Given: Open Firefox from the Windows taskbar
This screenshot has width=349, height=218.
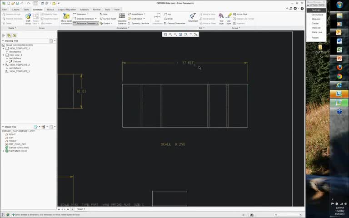Looking at the screenshot, I should [339, 67].
